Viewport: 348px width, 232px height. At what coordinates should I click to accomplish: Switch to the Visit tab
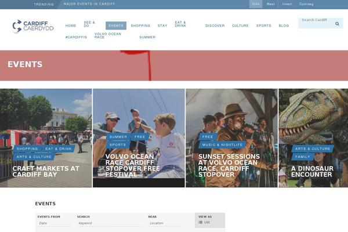pos(256,4)
